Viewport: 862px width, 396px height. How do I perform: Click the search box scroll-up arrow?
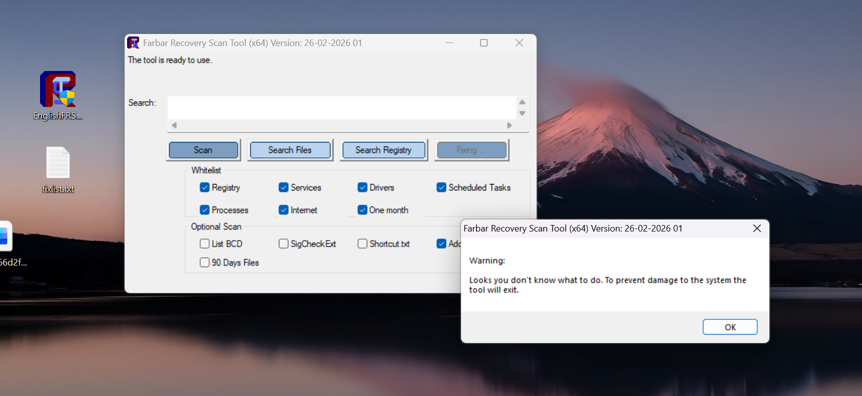tap(522, 102)
